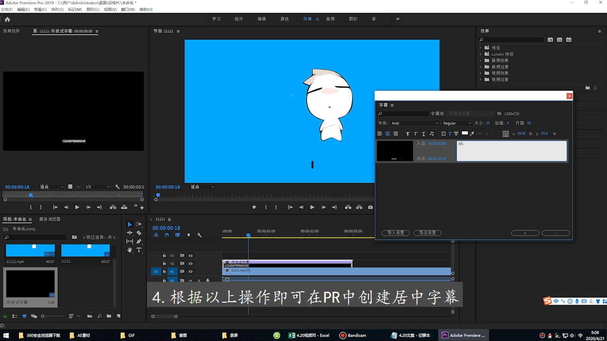The height and width of the screenshot is (341, 607).
Task: Play the program monitor video
Action: pyautogui.click(x=312, y=207)
